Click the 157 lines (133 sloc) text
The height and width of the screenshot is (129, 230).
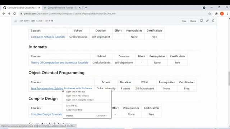coord(31,21)
